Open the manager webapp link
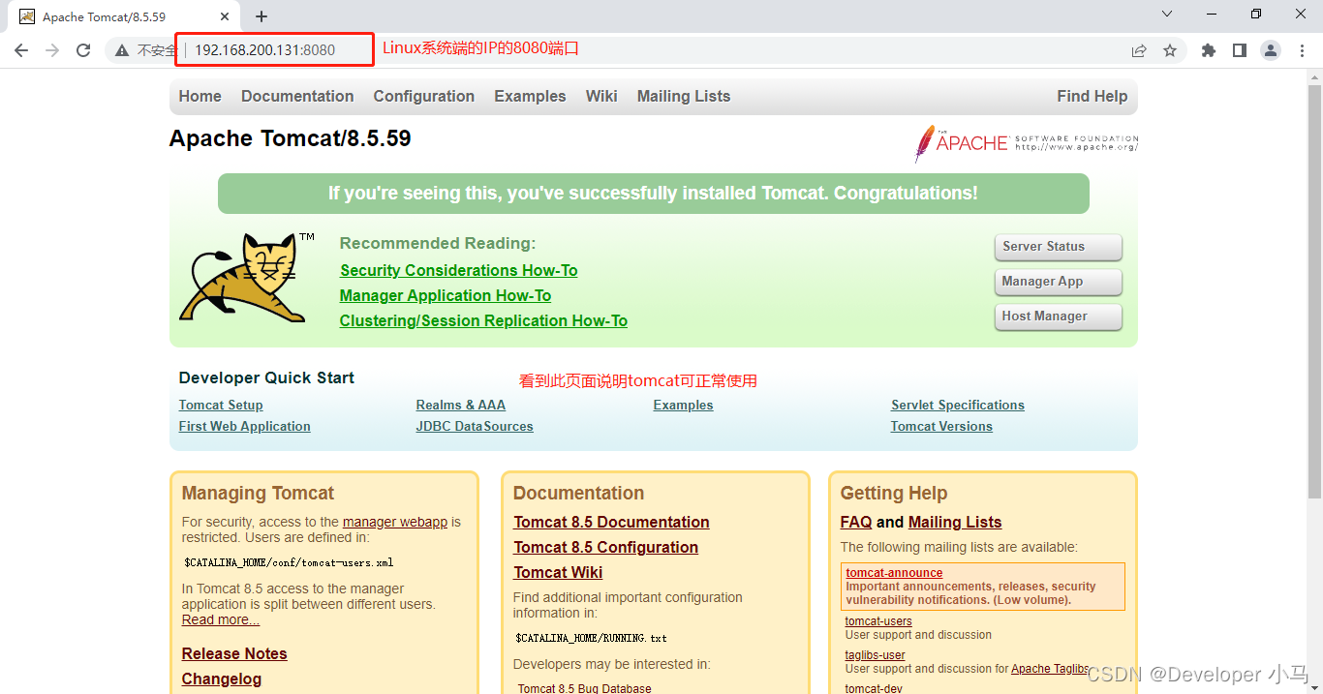Image resolution: width=1323 pixels, height=694 pixels. [395, 522]
